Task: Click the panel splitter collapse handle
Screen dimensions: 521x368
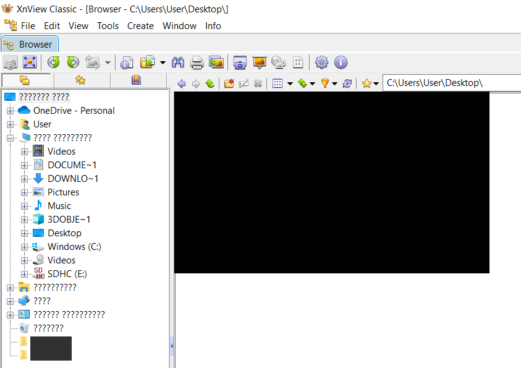Action: [172, 346]
